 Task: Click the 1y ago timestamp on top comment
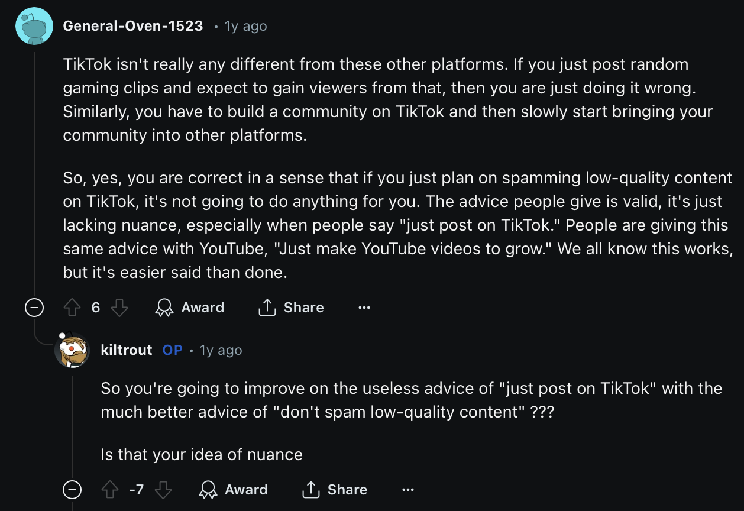[x=246, y=27]
